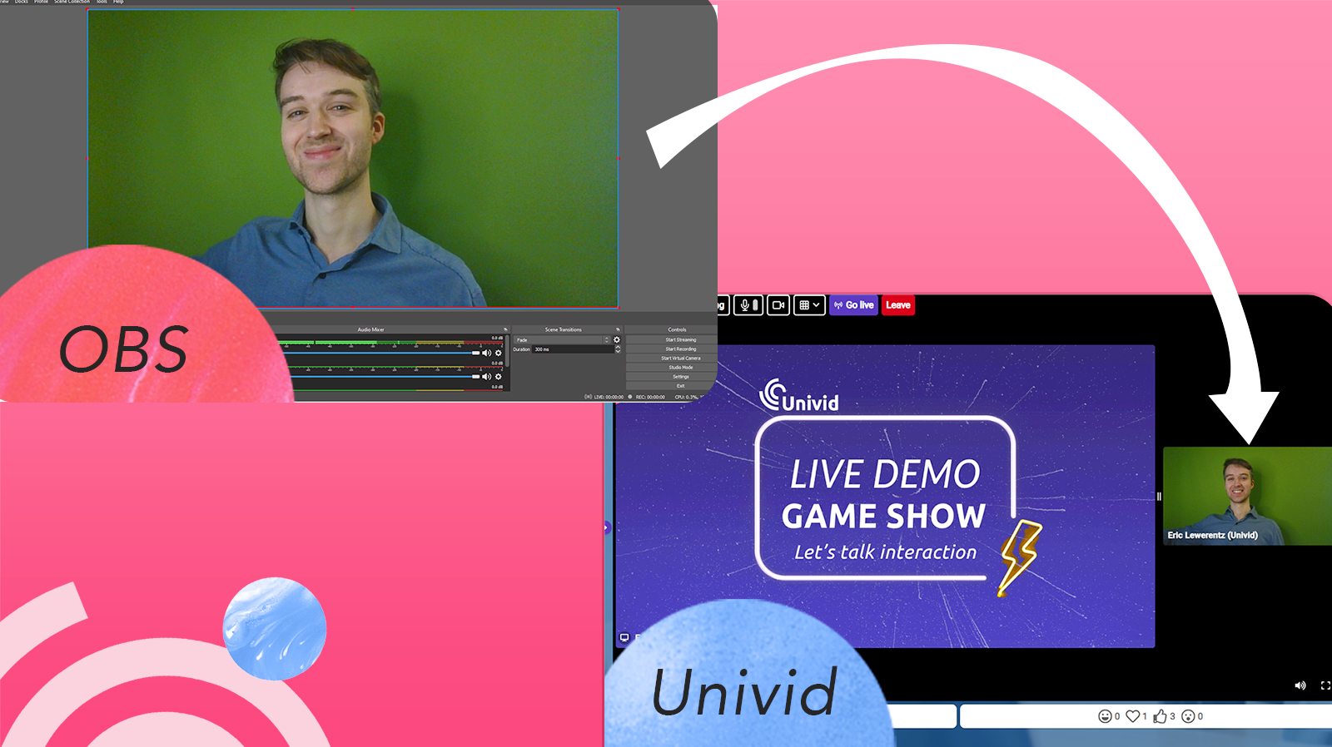Click the Duration 300 ms field

(573, 349)
